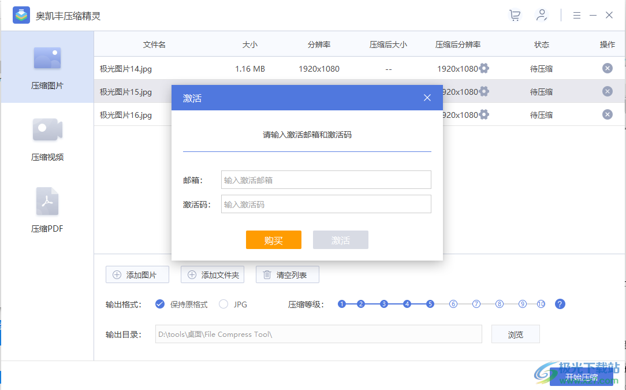Click the 添加文件夹 button
Screen dimensions: 626x390
pyautogui.click(x=213, y=274)
